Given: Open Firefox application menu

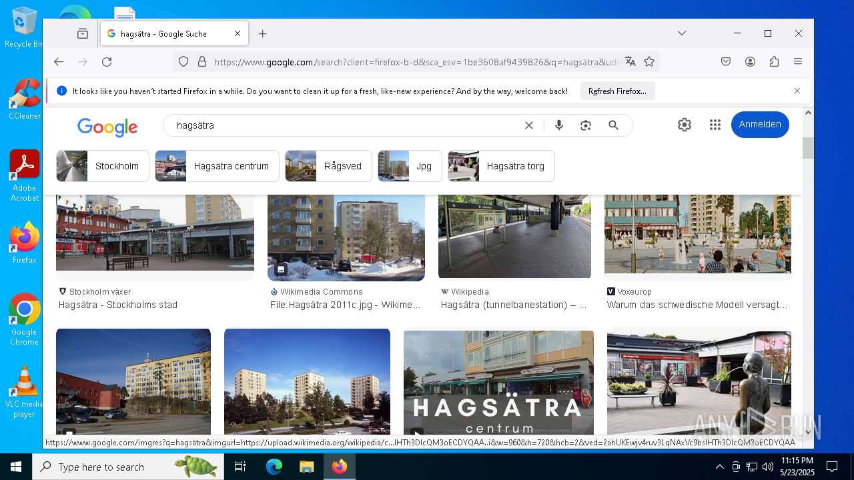Looking at the screenshot, I should pos(798,62).
